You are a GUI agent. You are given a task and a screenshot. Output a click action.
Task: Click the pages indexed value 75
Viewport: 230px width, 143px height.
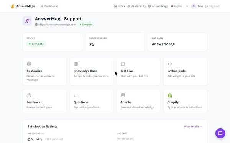[x=92, y=44]
